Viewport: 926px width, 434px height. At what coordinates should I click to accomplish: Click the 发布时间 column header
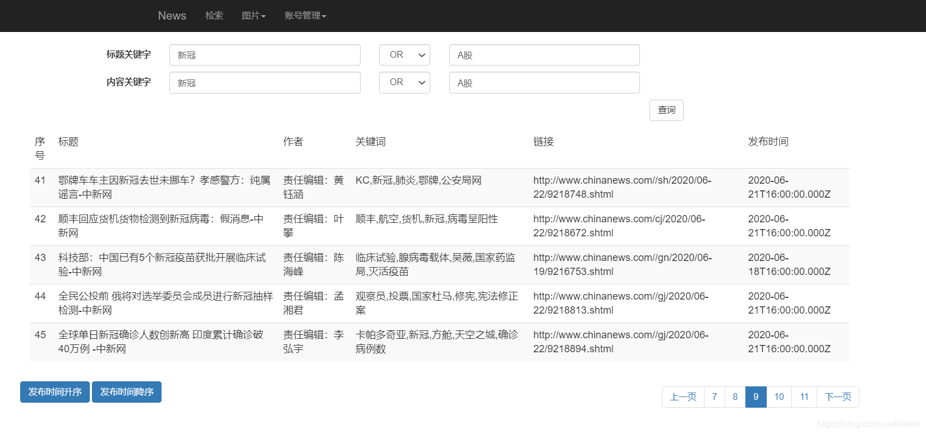click(768, 142)
